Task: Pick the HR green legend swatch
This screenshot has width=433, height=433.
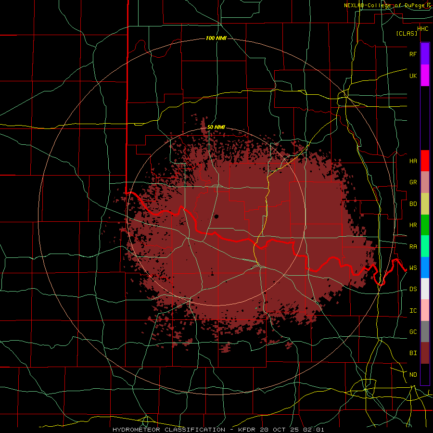Action: [x=425, y=225]
